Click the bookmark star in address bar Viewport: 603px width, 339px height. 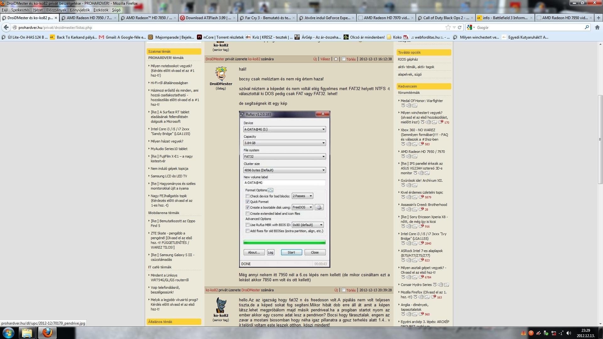(448, 28)
